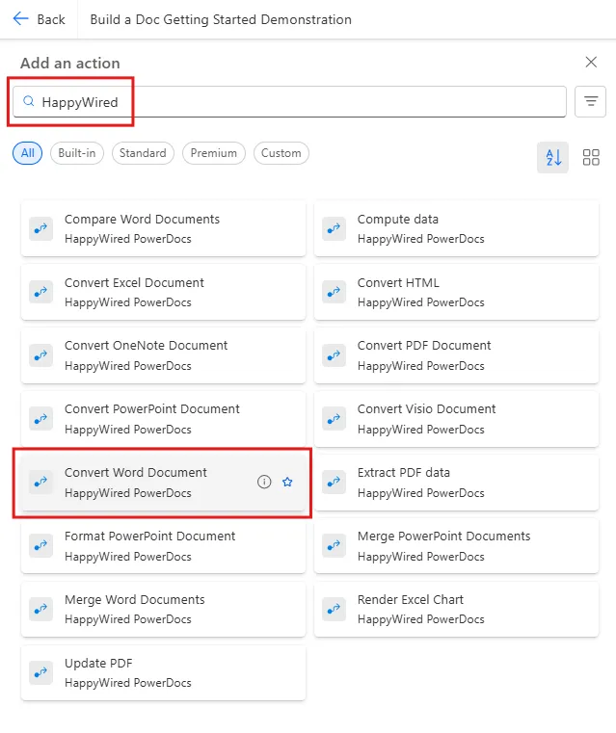Image resolution: width=616 pixels, height=733 pixels.
Task: Select the All filter pill
Action: [x=27, y=153]
